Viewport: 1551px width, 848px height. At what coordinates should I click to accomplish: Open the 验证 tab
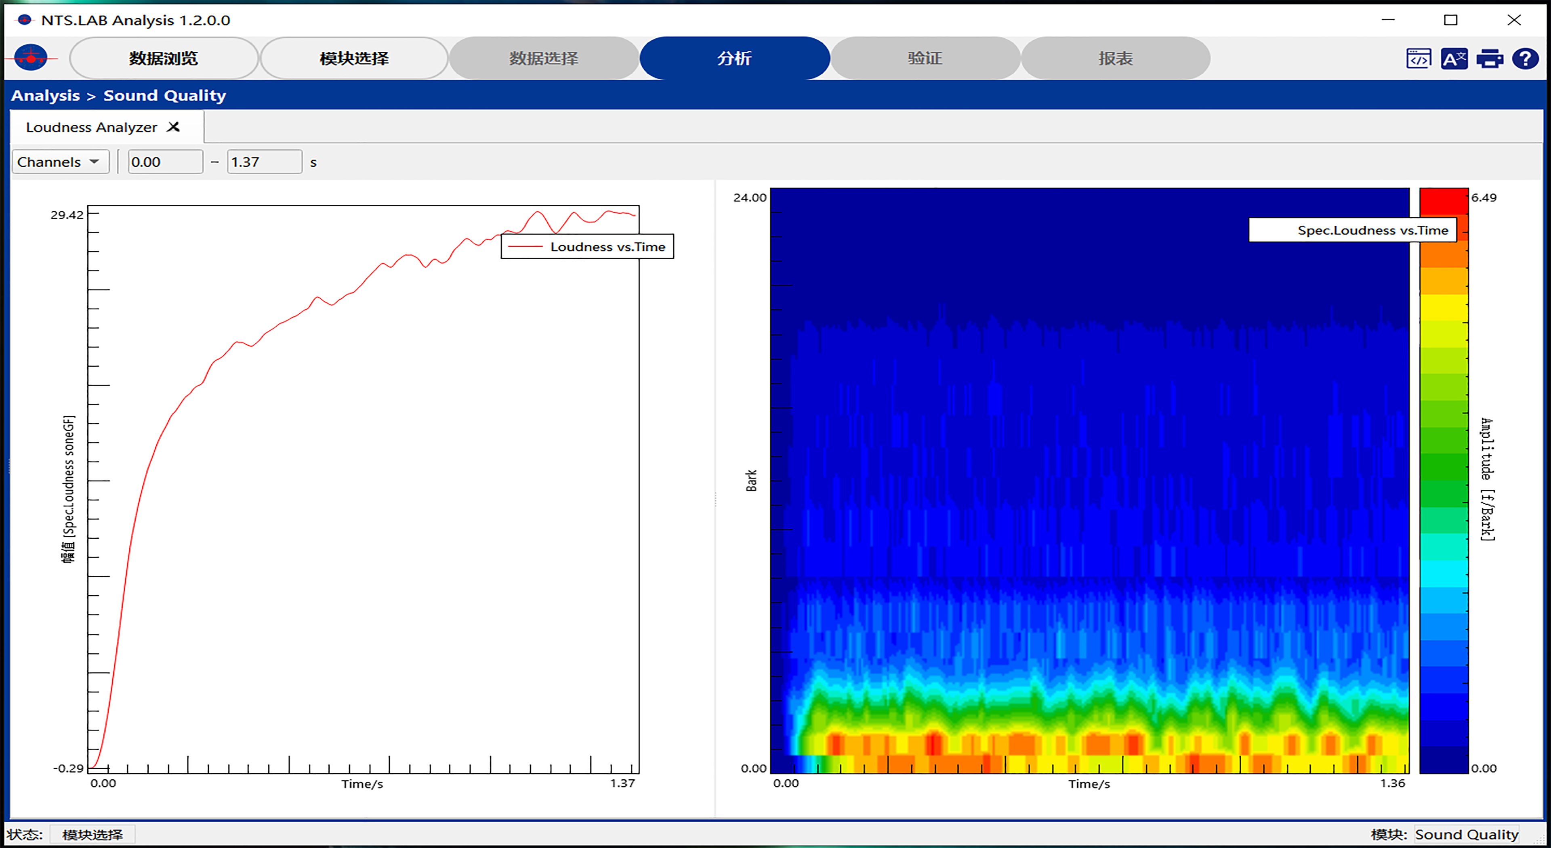[x=925, y=59]
